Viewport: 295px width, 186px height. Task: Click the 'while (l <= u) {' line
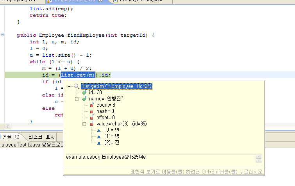tap(55, 62)
